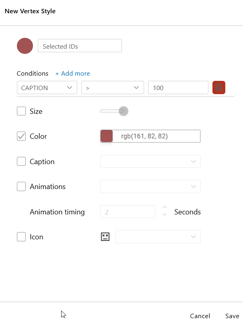This screenshot has height=323, width=243.
Task: Add more conditions link
Action: point(72,74)
